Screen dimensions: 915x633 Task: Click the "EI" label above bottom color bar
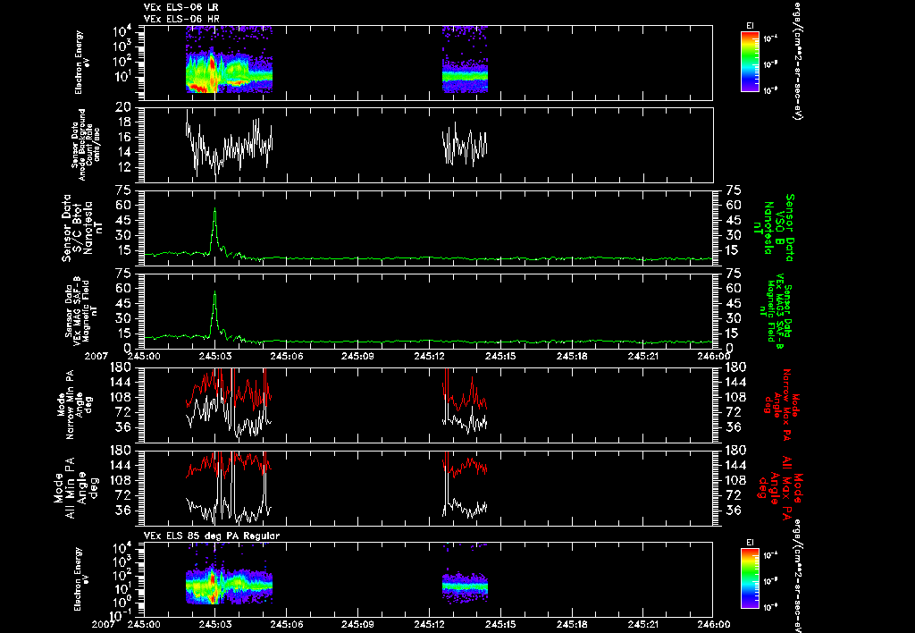coord(750,543)
